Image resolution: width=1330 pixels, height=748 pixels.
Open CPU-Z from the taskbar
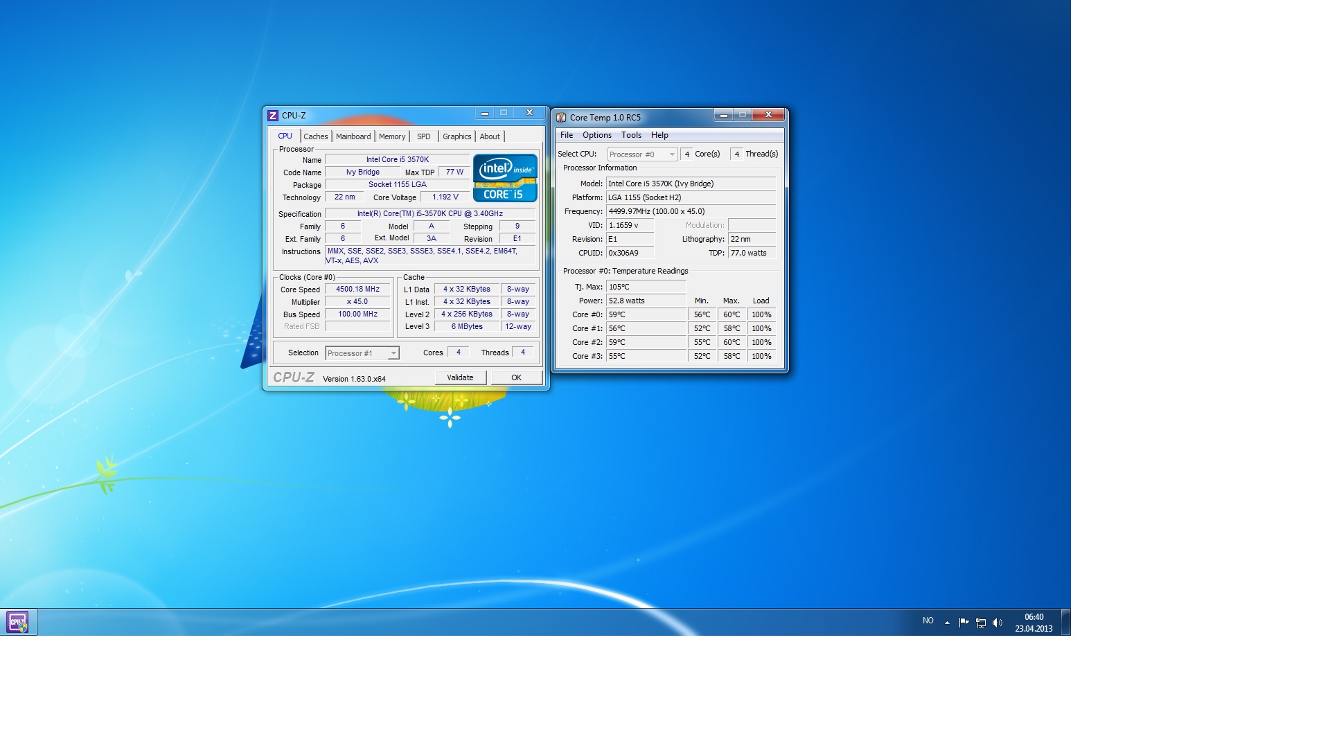click(18, 622)
